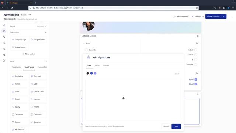Toggle Preview mode switch
Screen dimensions: 236x133
coord(174,16)
